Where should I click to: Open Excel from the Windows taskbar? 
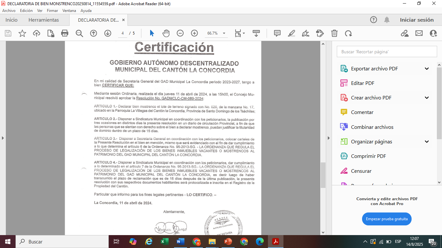(165, 242)
